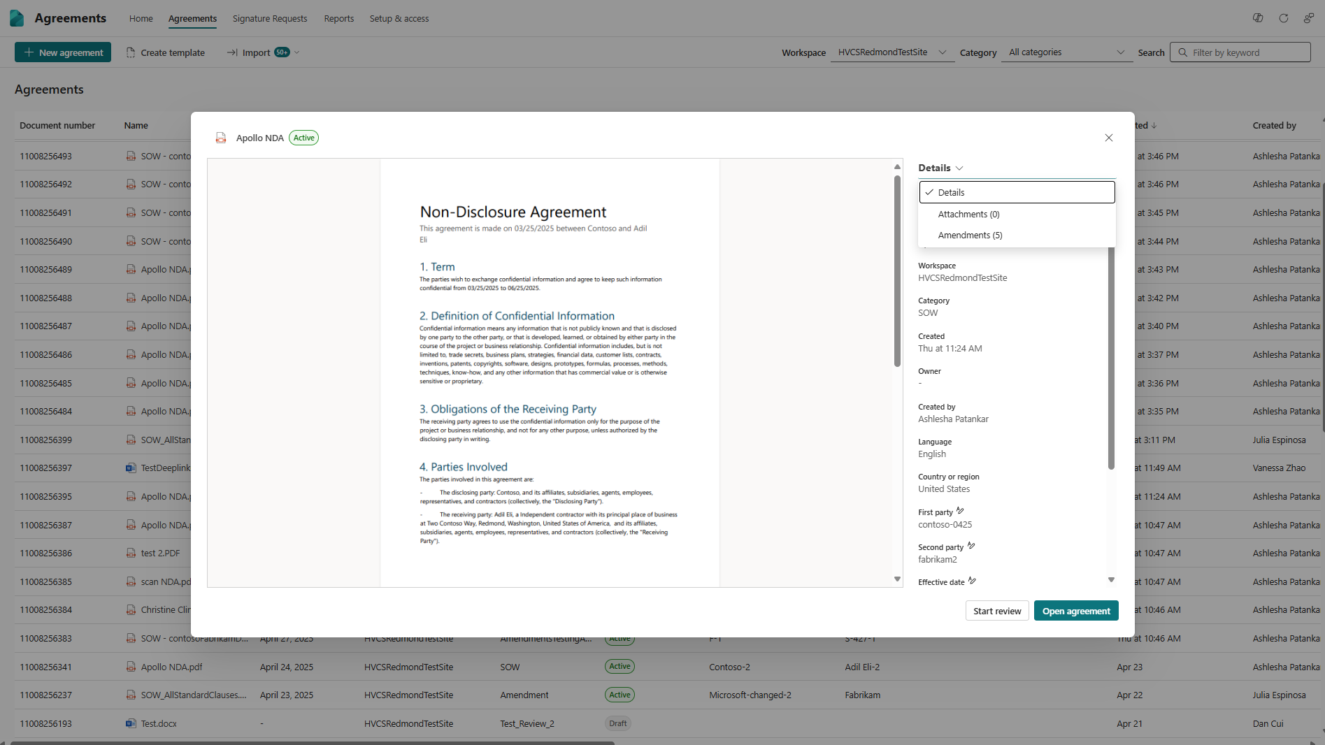The height and width of the screenshot is (745, 1325).
Task: Click the PDF icon next to test 2.PDF
Action: [x=131, y=553]
